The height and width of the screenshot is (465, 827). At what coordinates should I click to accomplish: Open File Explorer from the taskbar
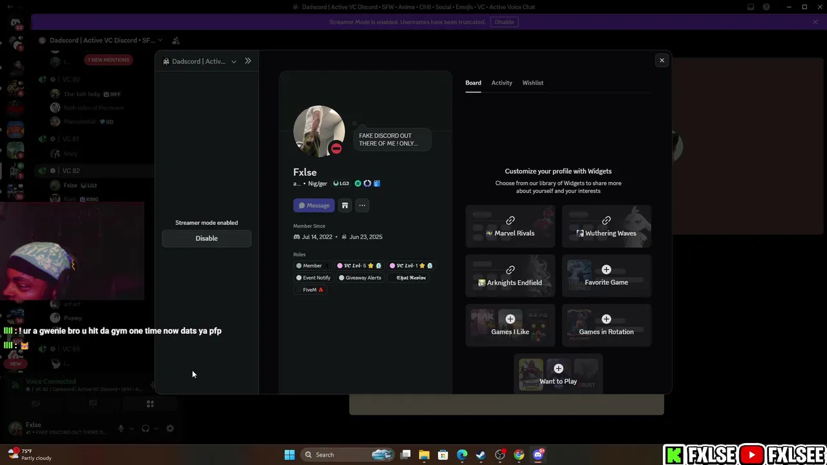click(424, 455)
